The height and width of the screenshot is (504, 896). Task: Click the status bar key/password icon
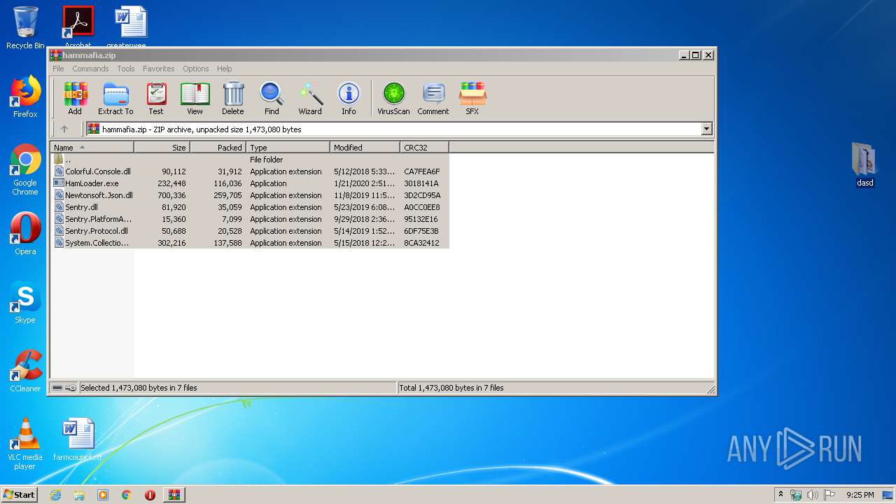pos(71,388)
